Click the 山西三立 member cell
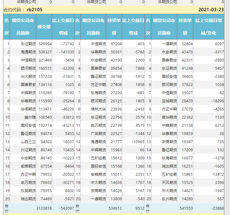 [28, 142]
